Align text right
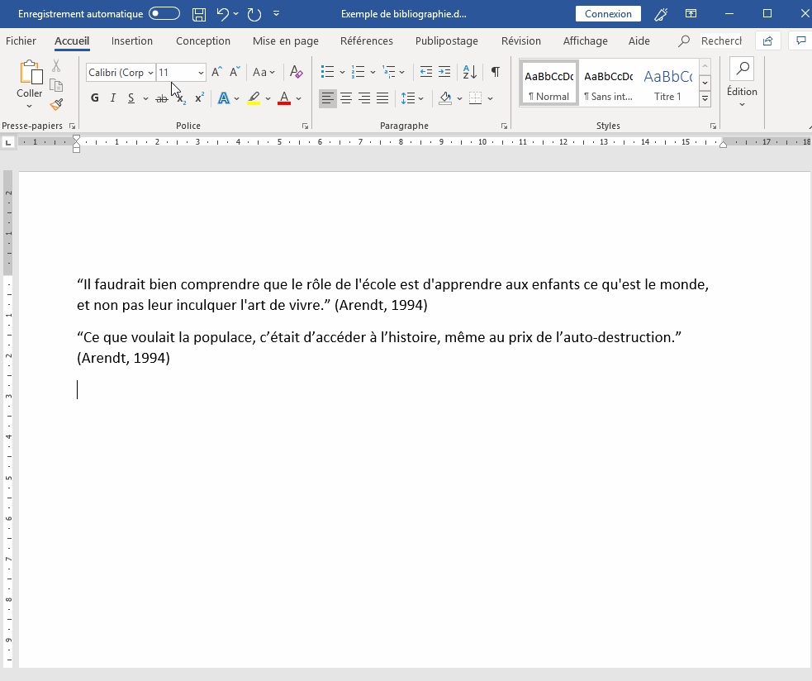The height and width of the screenshot is (681, 812). tap(364, 98)
